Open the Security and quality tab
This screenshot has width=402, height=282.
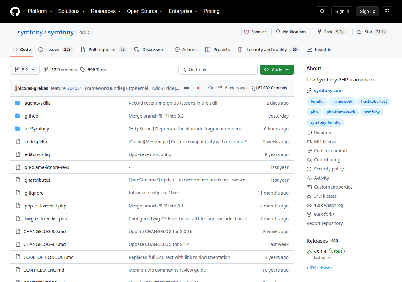tap(268, 50)
